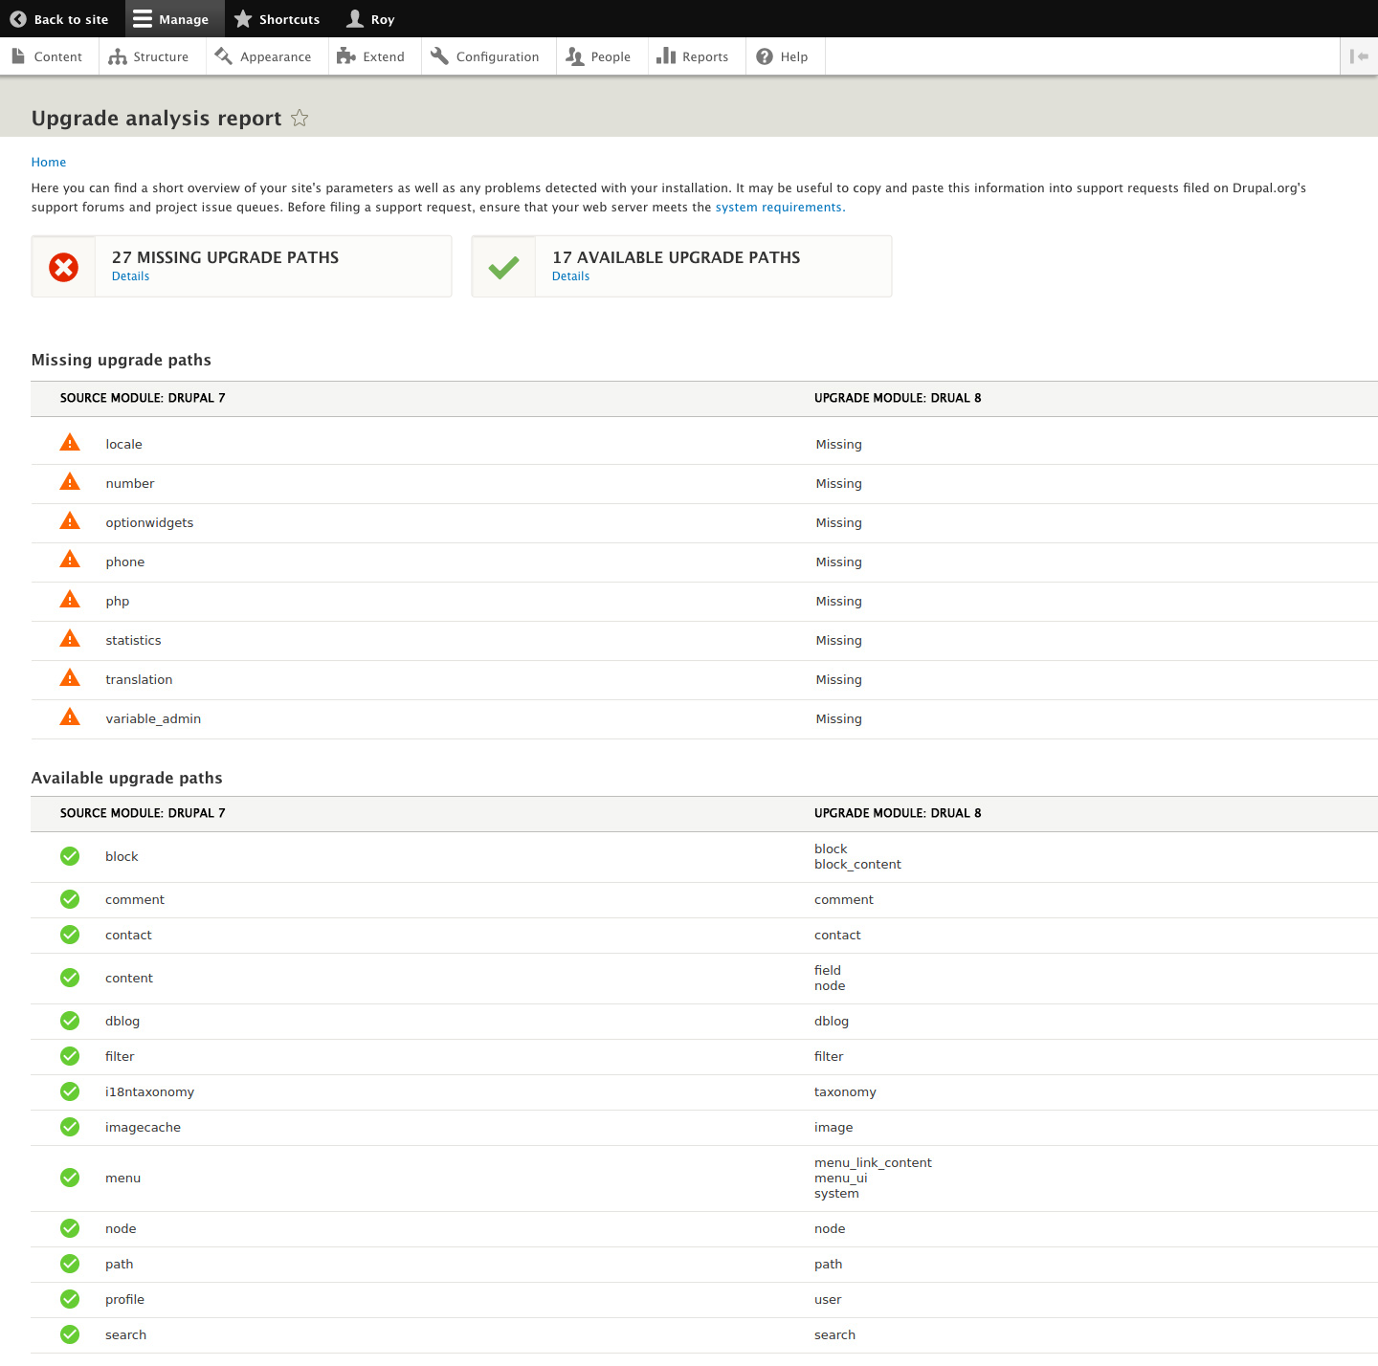The height and width of the screenshot is (1366, 1378).
Task: Open the system requirements link
Action: pos(779,207)
